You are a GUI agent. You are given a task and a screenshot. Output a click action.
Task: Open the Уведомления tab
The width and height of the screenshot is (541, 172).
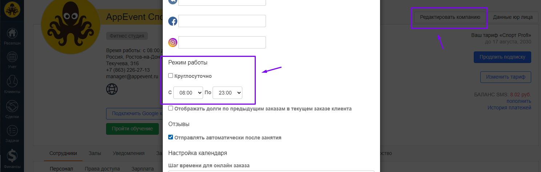pyautogui.click(x=129, y=153)
